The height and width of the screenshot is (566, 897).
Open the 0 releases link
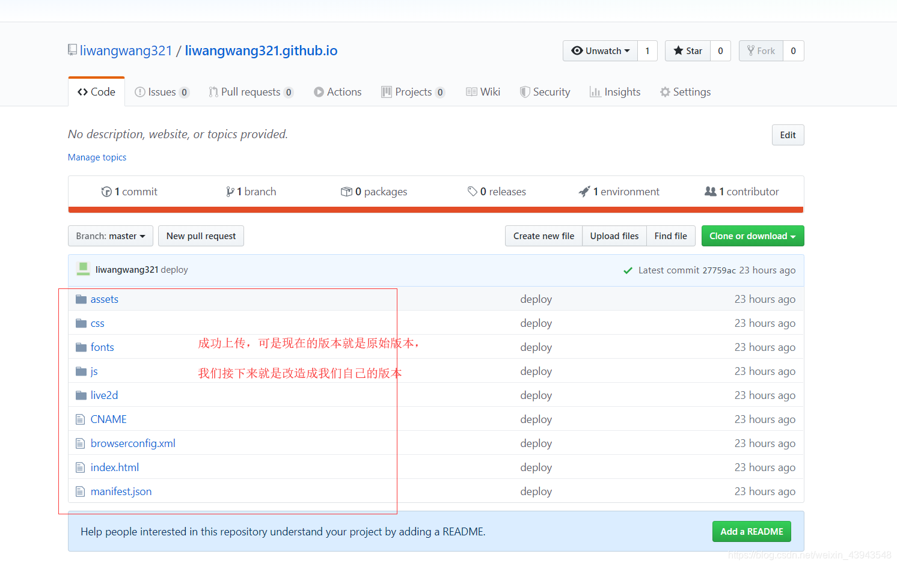(x=497, y=192)
